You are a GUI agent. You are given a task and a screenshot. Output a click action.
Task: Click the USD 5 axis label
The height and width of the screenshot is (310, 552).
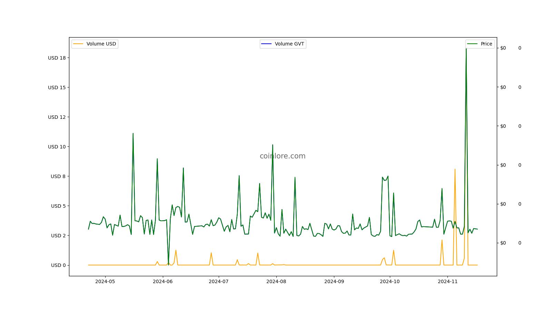coord(58,206)
